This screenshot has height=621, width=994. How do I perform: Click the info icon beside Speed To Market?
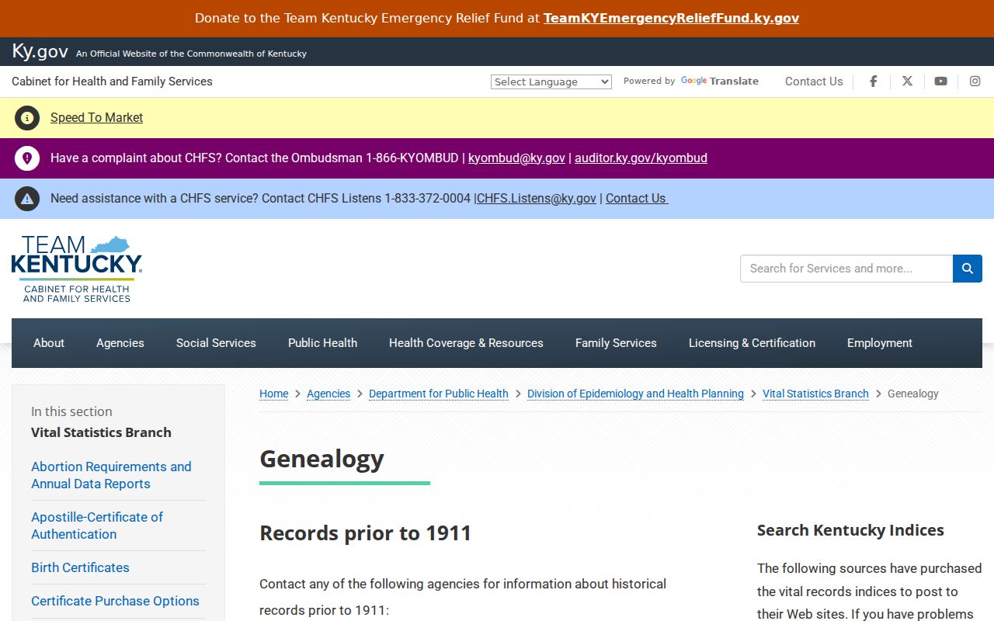[27, 118]
